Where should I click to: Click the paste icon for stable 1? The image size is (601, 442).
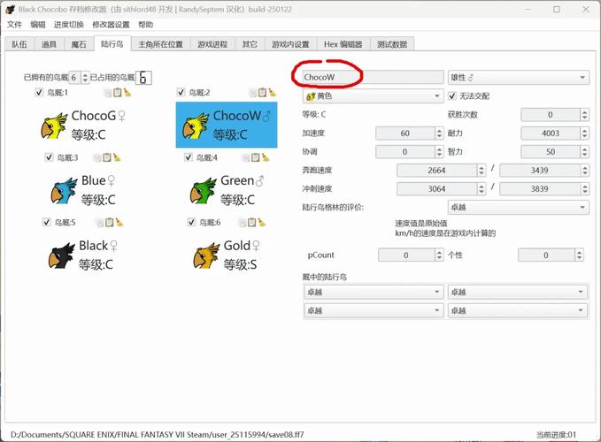tap(118, 92)
